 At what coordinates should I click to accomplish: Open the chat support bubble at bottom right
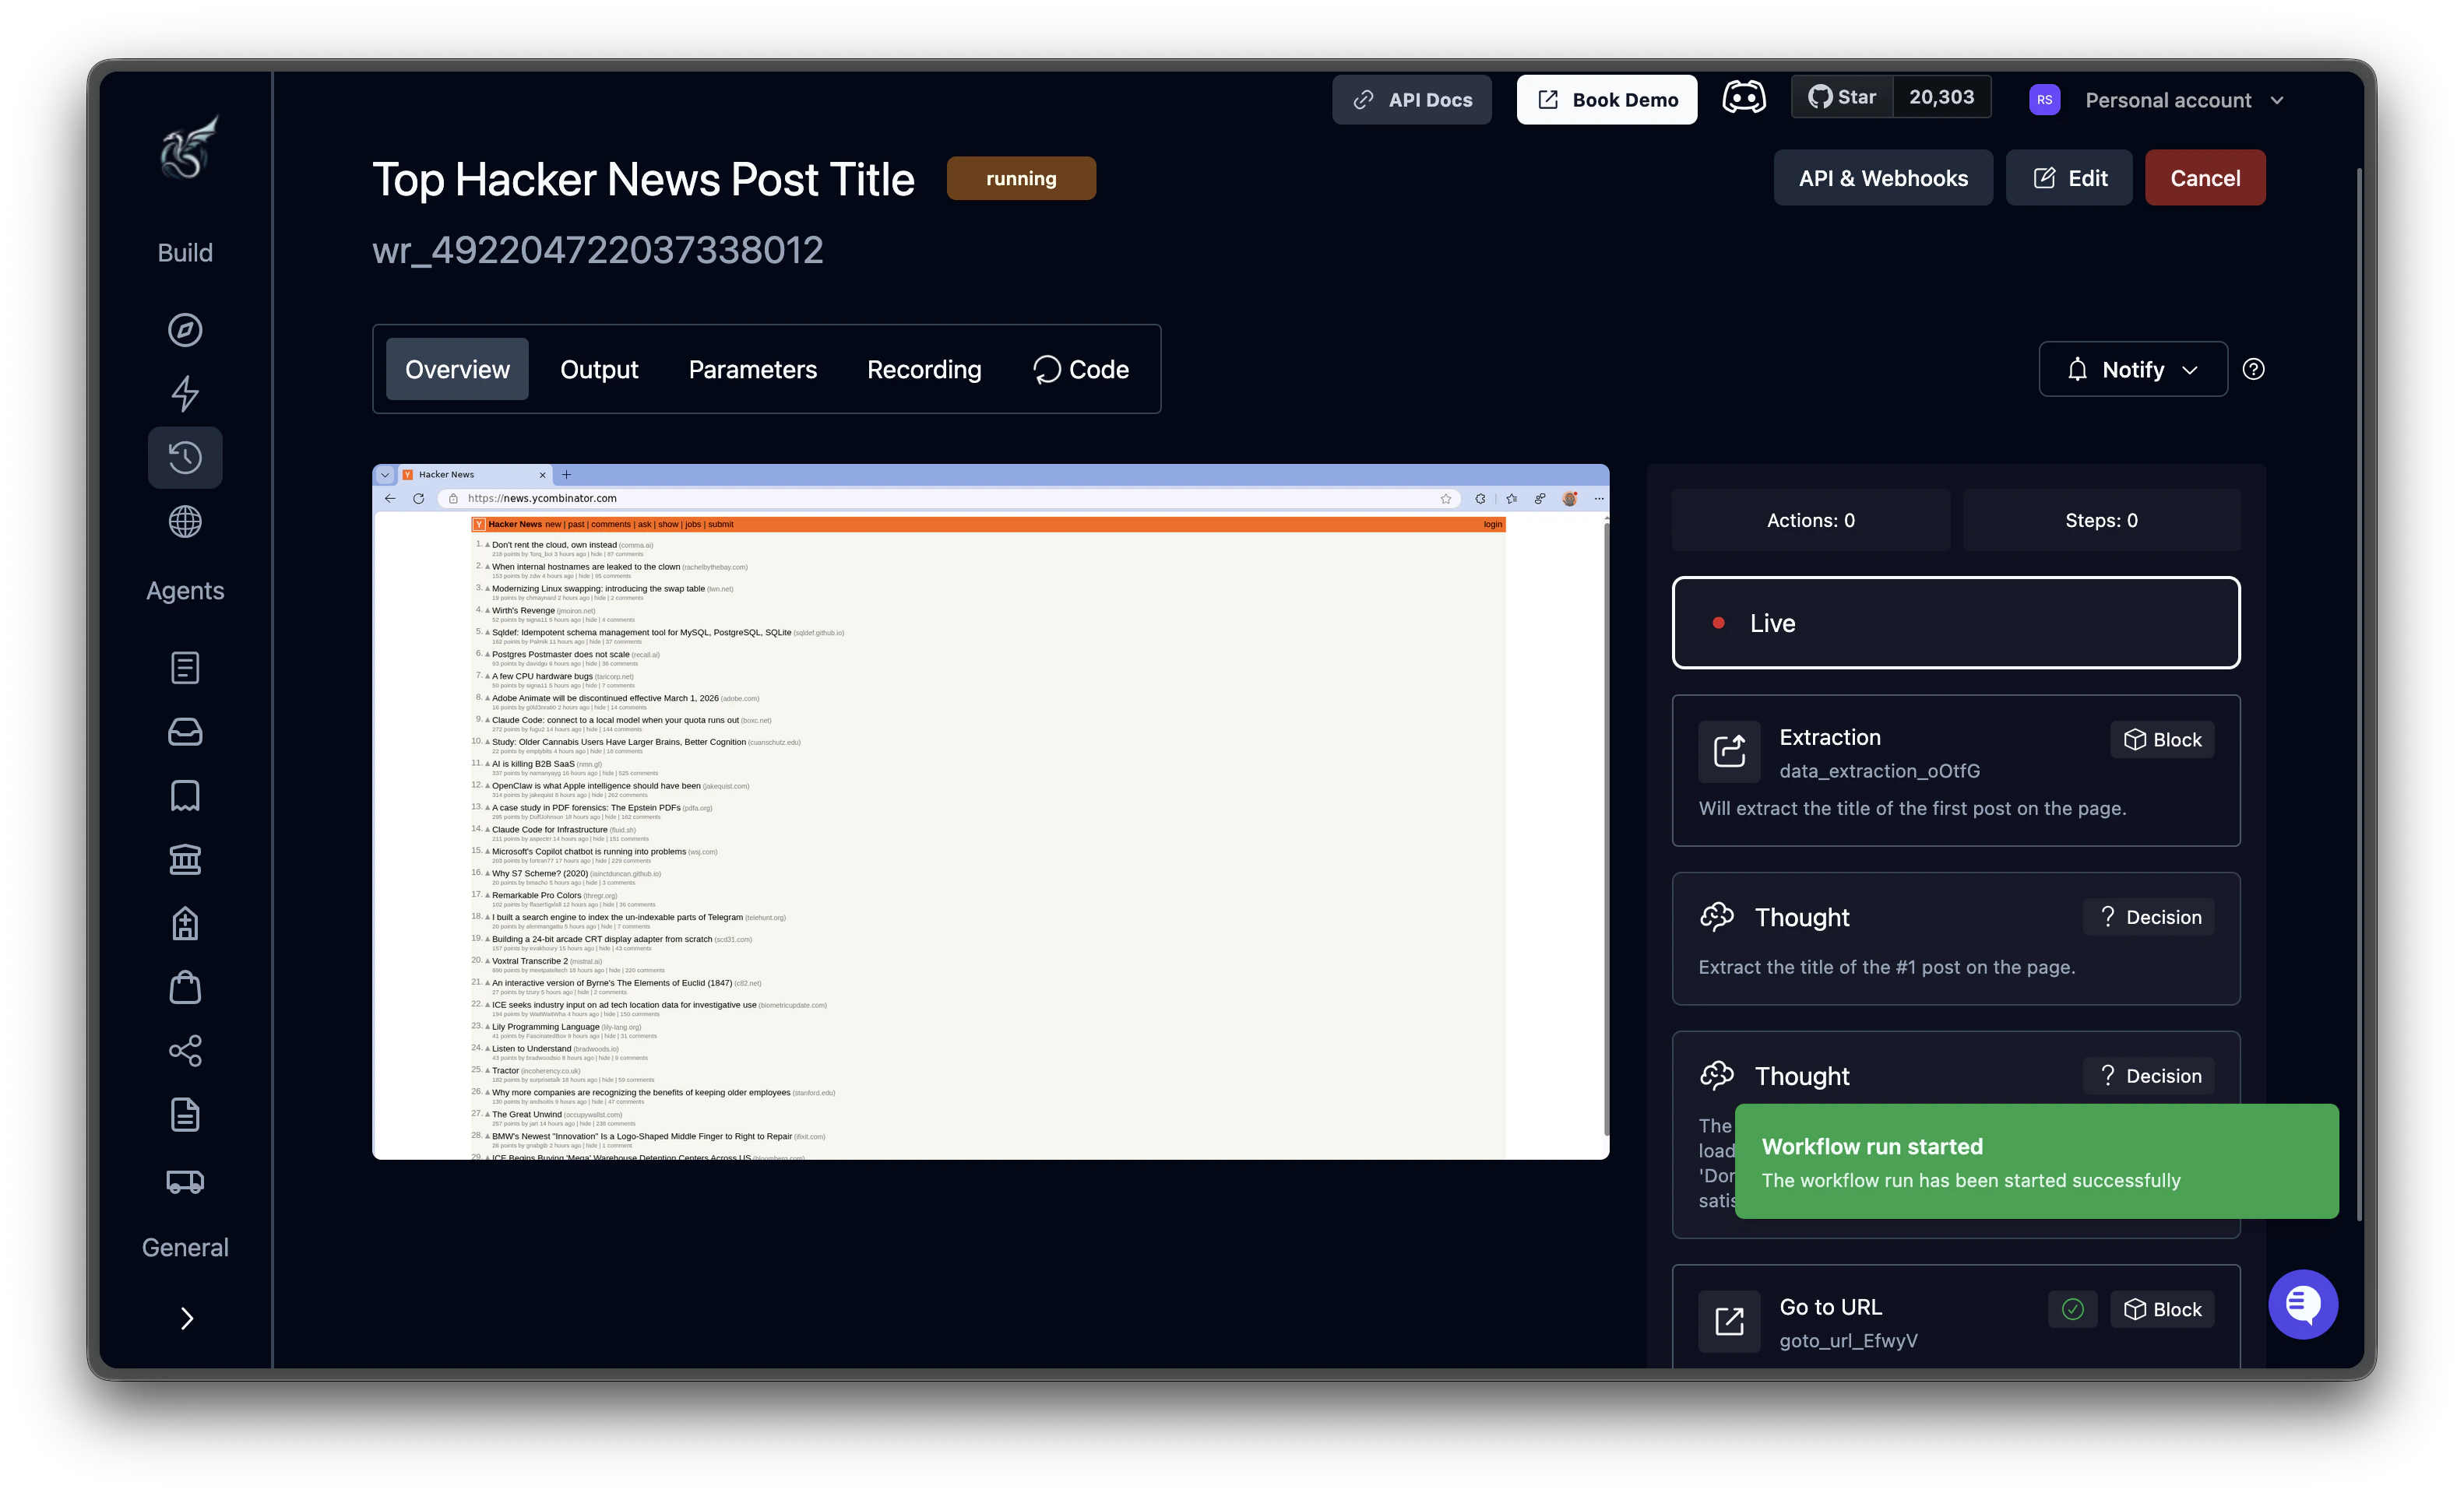click(x=2303, y=1304)
